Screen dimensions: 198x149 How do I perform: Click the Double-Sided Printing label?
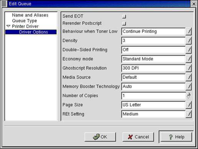(85, 50)
